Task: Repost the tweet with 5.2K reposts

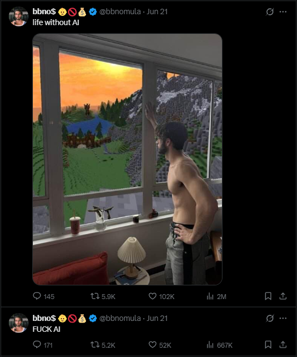Action: coord(103,345)
